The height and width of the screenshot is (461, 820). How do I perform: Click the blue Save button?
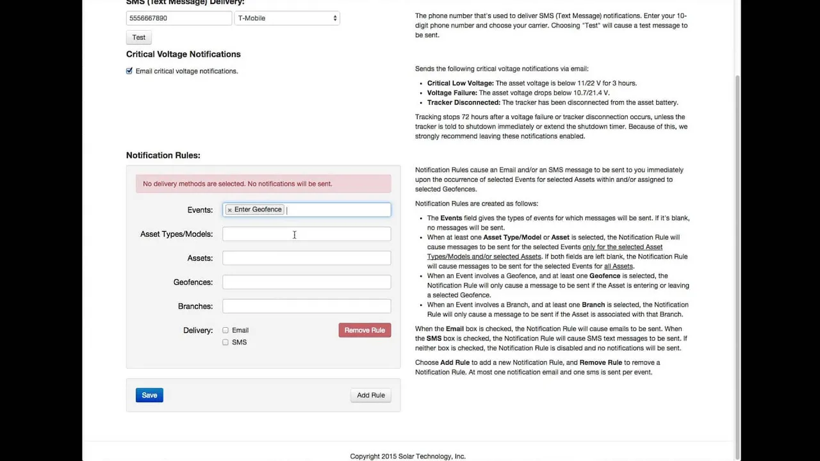(x=149, y=395)
